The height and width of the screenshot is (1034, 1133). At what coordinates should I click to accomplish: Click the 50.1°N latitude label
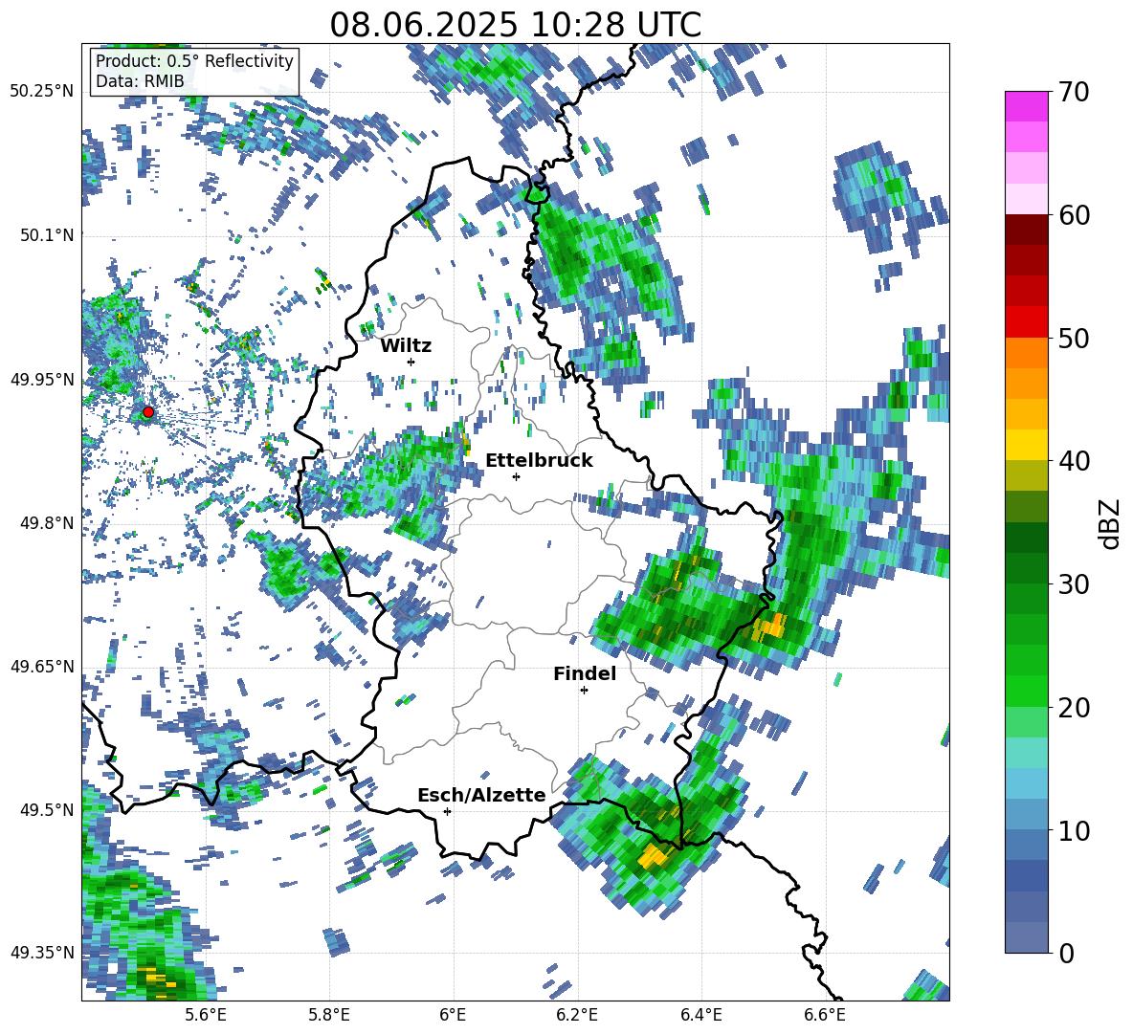46,235
